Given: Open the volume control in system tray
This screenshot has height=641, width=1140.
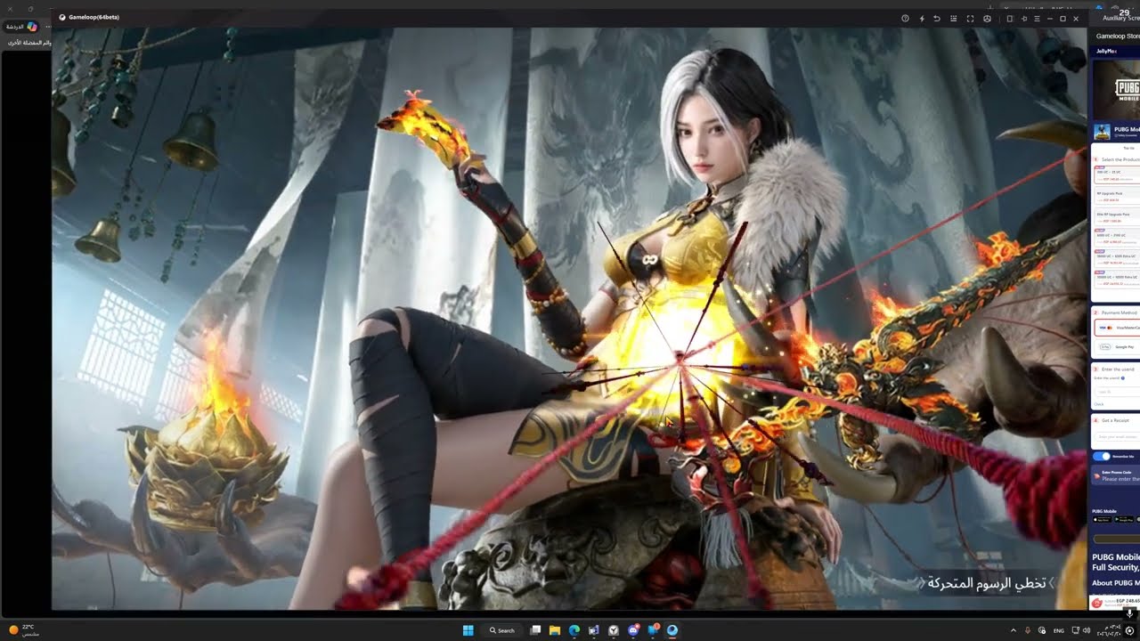Looking at the screenshot, I should click(1087, 630).
